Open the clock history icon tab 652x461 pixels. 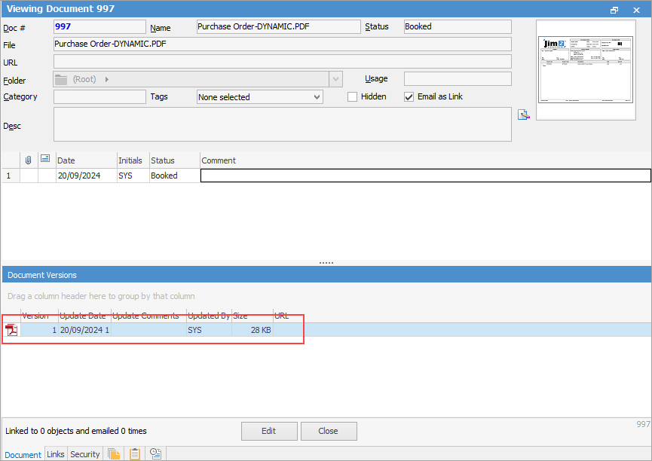coord(155,454)
